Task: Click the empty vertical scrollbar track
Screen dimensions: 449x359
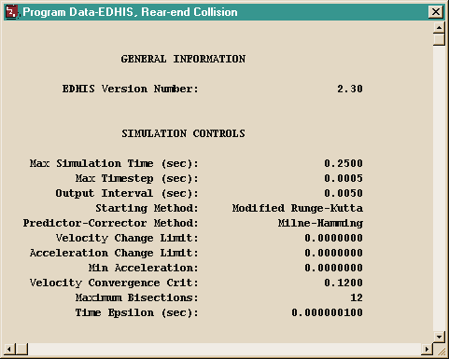Action: coord(439,188)
